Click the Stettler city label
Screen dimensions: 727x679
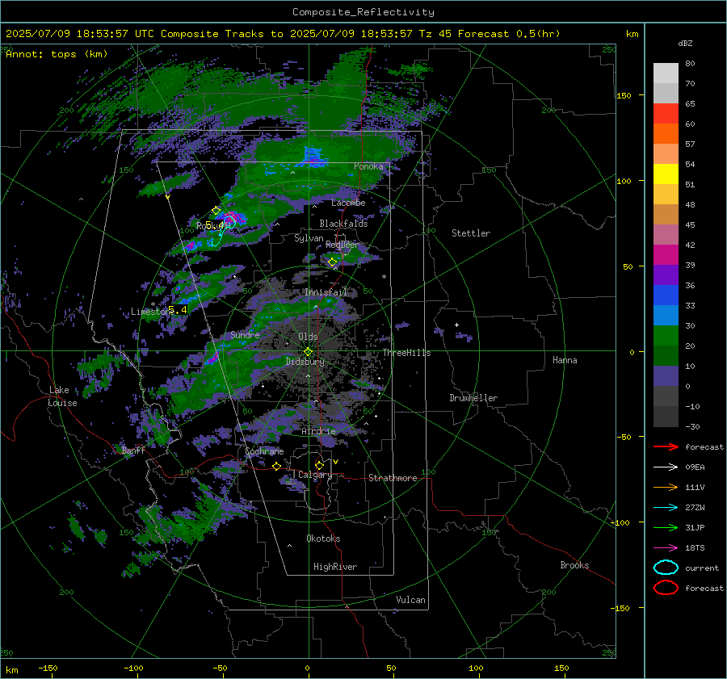coord(471,233)
